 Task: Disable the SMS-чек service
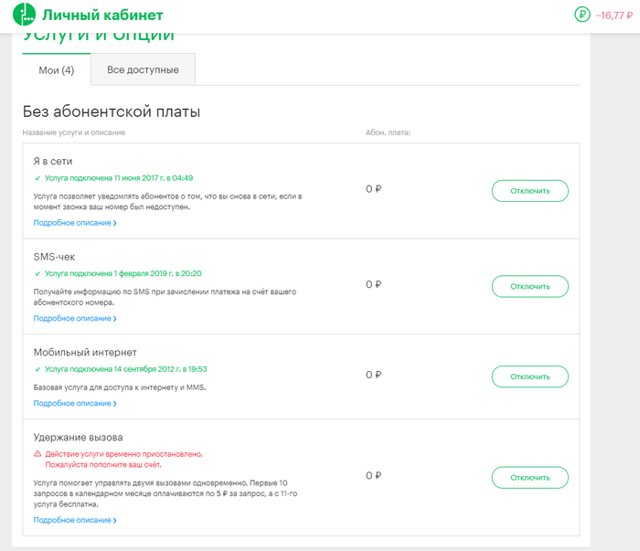tap(529, 286)
